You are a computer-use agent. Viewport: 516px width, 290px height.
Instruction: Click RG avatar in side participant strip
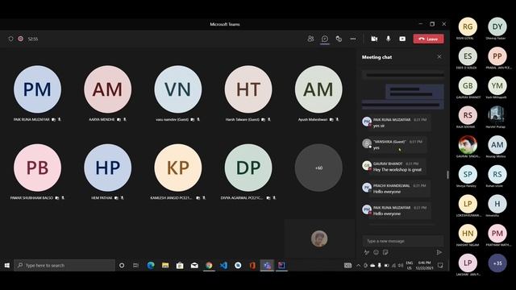[468, 27]
